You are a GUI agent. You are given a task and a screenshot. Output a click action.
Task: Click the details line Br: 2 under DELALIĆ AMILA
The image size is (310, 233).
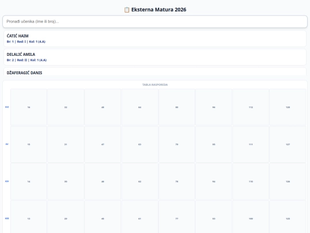pos(26,60)
